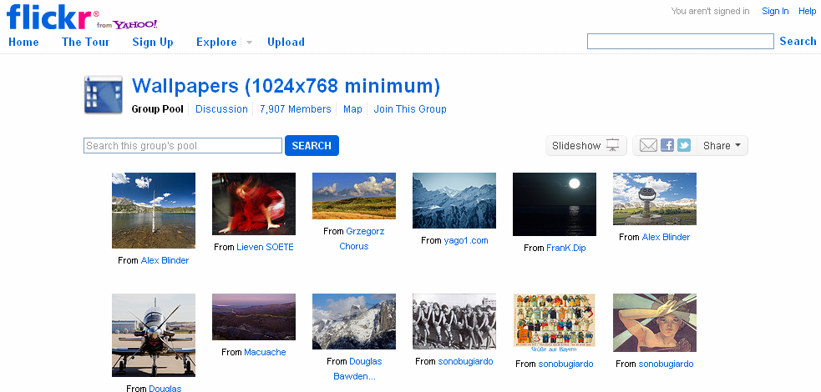This screenshot has width=821, height=392.
Task: Open Douglas link under airplane photo
Action: click(x=165, y=388)
